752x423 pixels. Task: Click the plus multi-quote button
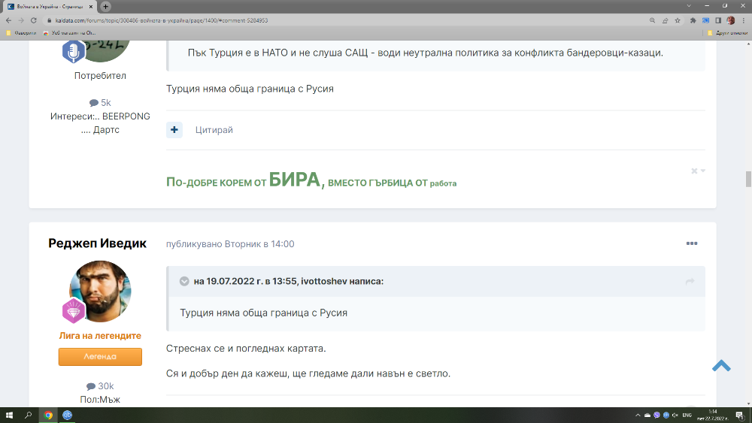point(174,130)
